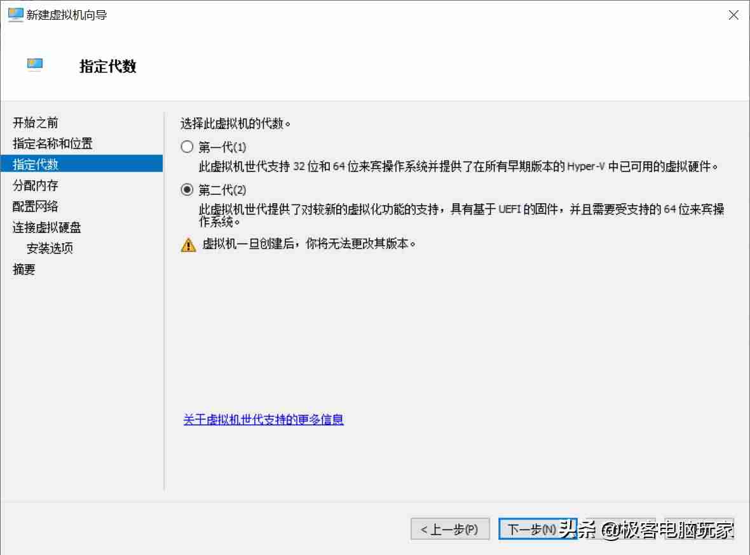Go to 安装选项 sub-step
This screenshot has height=555, width=750.
(50, 248)
